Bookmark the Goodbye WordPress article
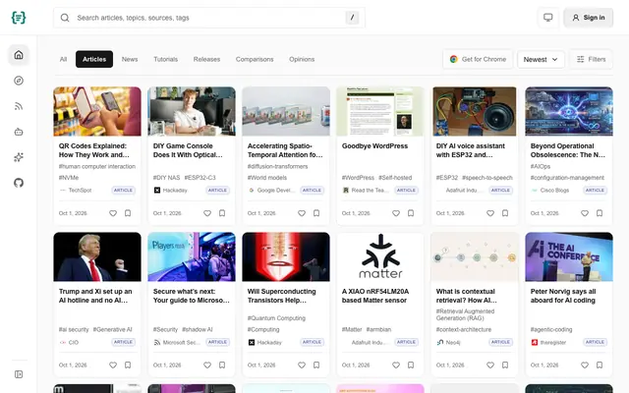The image size is (629, 393). click(x=411, y=213)
